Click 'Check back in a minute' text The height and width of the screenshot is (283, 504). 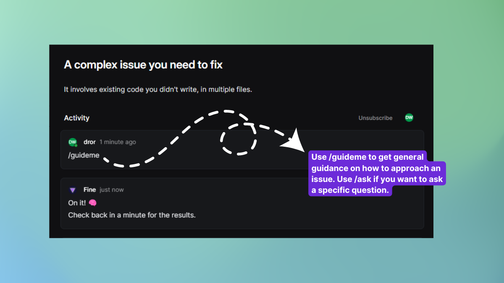pyautogui.click(x=132, y=215)
